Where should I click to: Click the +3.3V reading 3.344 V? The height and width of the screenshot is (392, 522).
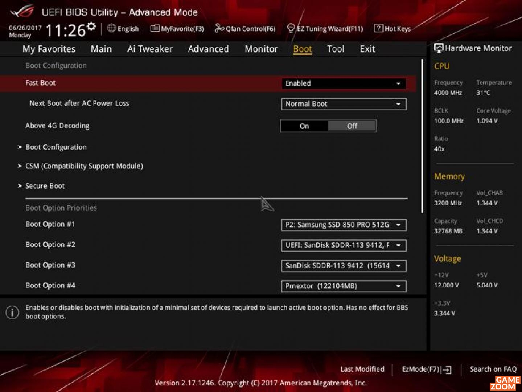444,313
